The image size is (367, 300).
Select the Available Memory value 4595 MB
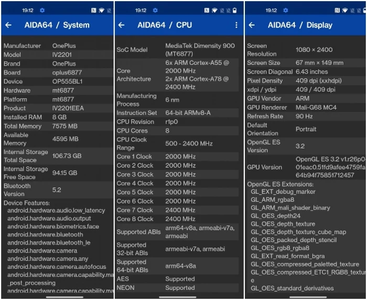click(x=66, y=139)
